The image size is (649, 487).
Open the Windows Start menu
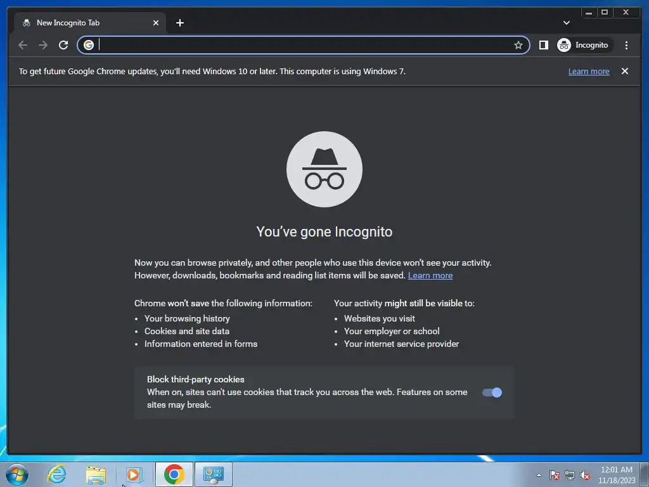point(17,474)
